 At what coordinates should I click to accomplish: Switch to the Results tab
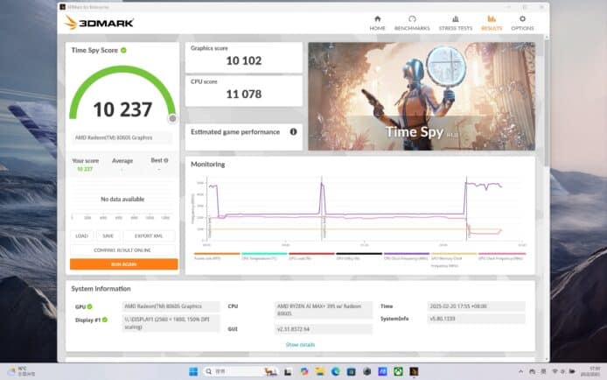click(491, 22)
